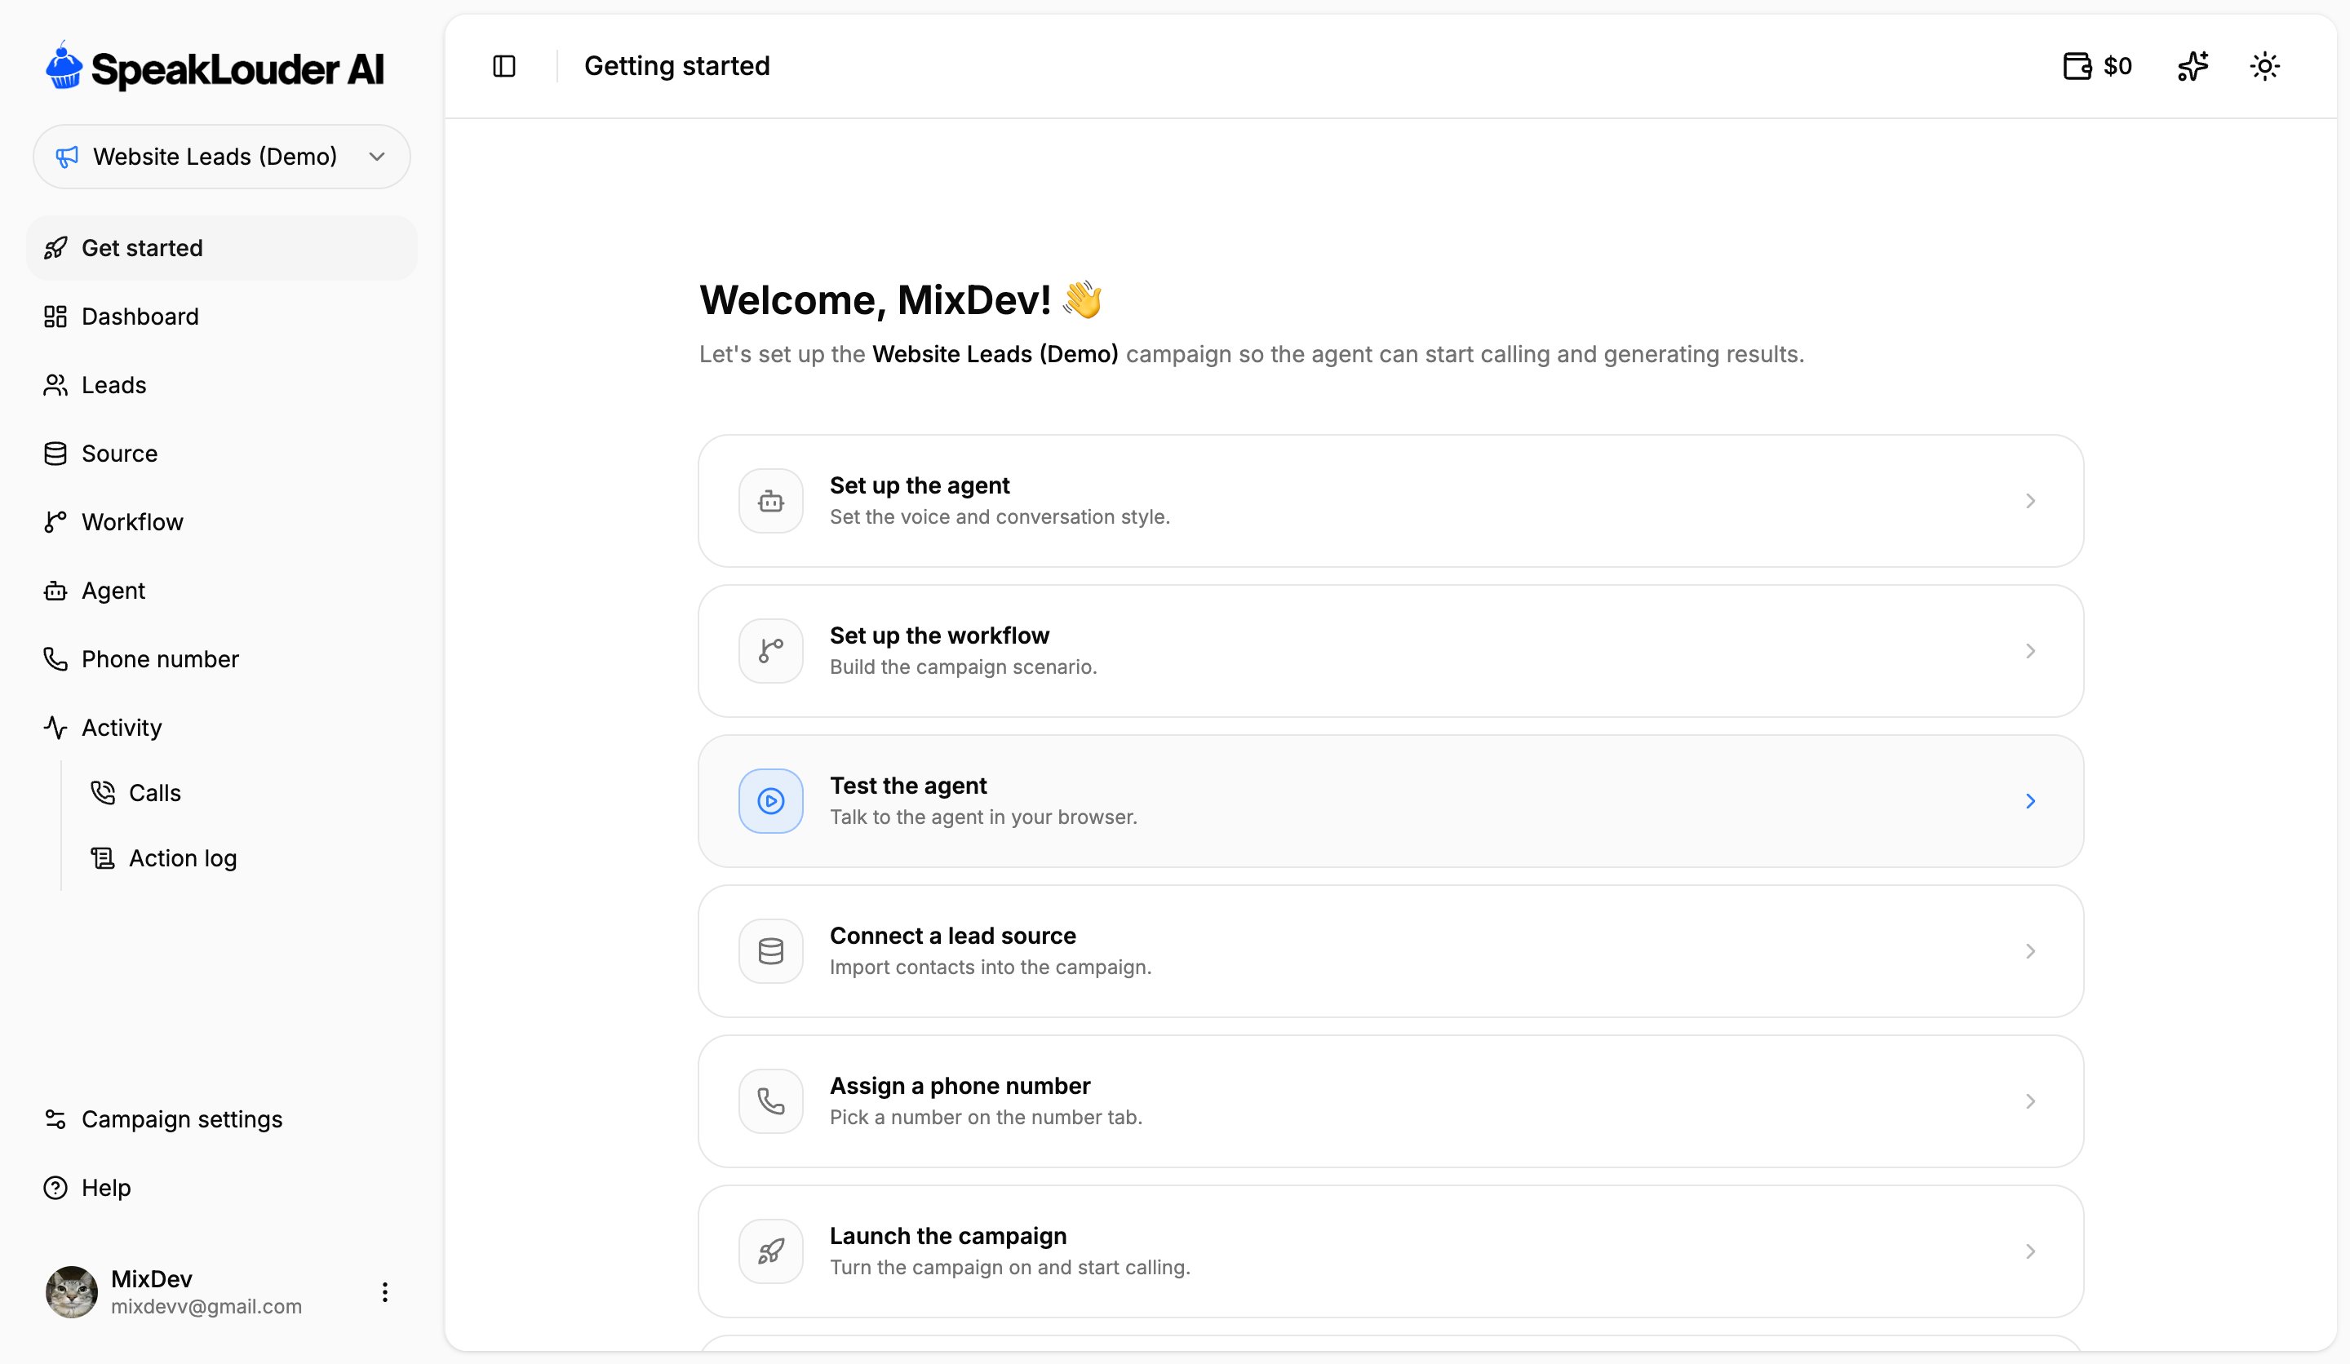Click the Campaign settings sliders icon
The height and width of the screenshot is (1364, 2350).
tap(56, 1118)
